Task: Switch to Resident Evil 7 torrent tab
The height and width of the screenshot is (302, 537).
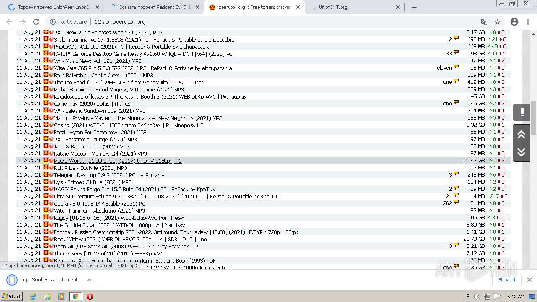Action: [154, 7]
